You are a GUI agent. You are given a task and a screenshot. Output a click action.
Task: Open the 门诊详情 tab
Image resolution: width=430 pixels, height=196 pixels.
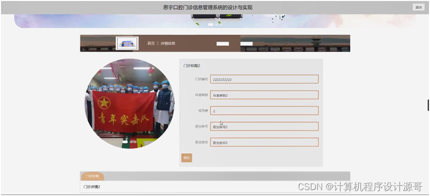point(92,176)
